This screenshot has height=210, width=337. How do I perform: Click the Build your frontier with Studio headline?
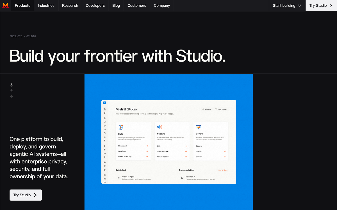[117, 56]
